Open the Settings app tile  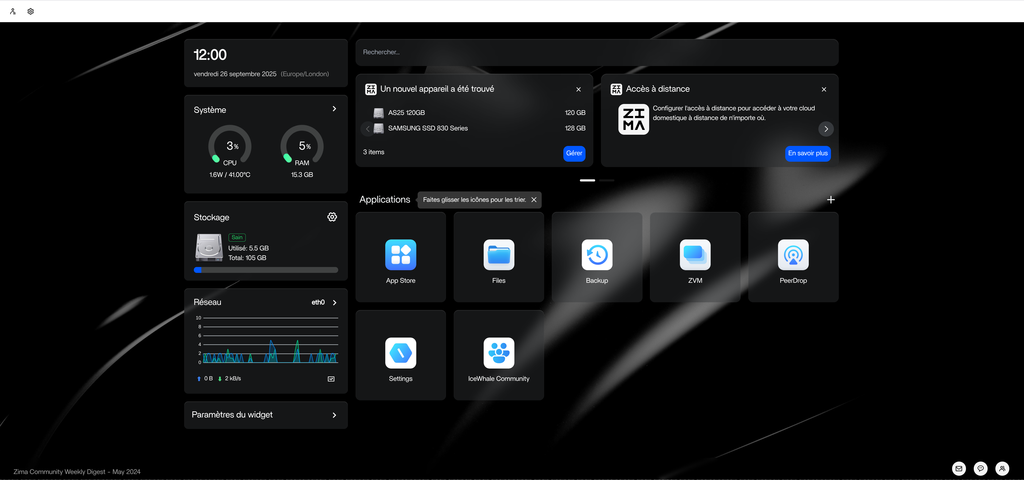click(x=400, y=353)
